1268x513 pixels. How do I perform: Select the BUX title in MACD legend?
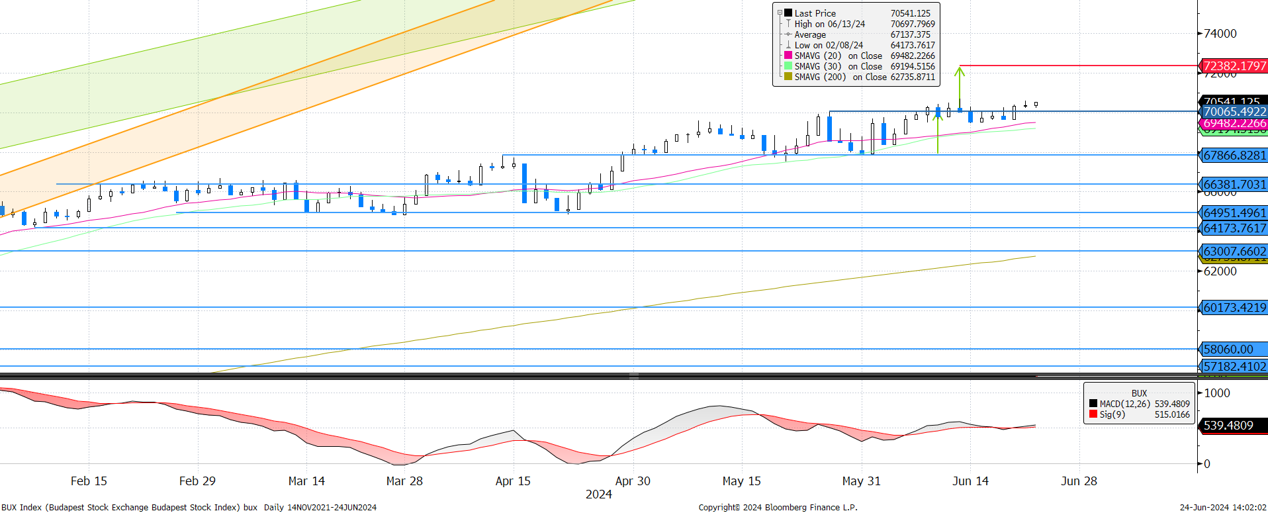point(1139,393)
